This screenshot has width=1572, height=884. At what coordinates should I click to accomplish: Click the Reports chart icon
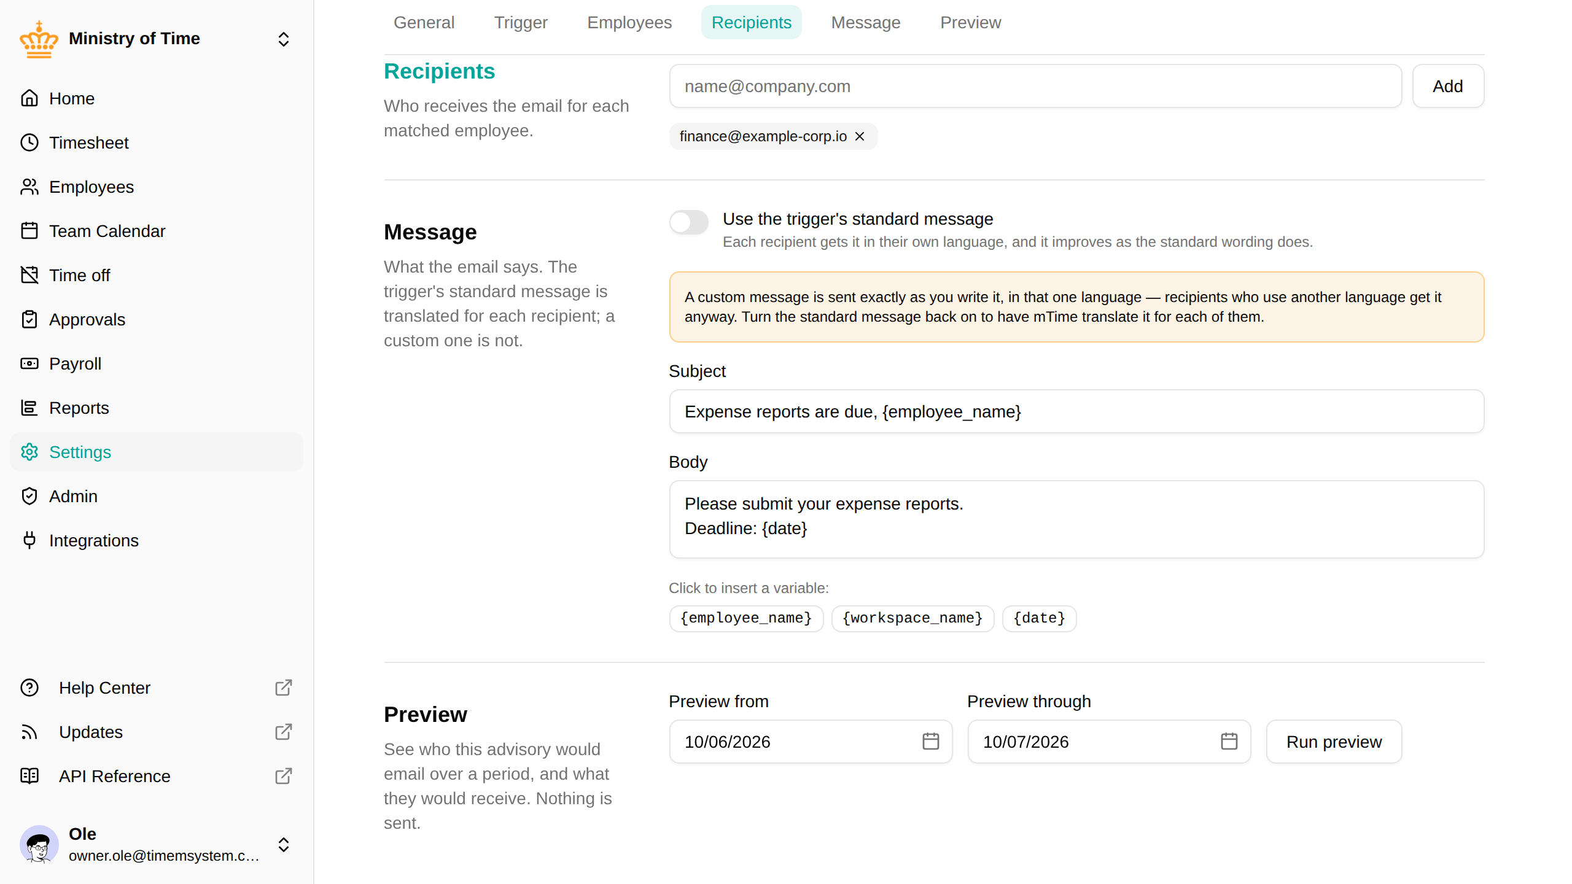tap(29, 408)
